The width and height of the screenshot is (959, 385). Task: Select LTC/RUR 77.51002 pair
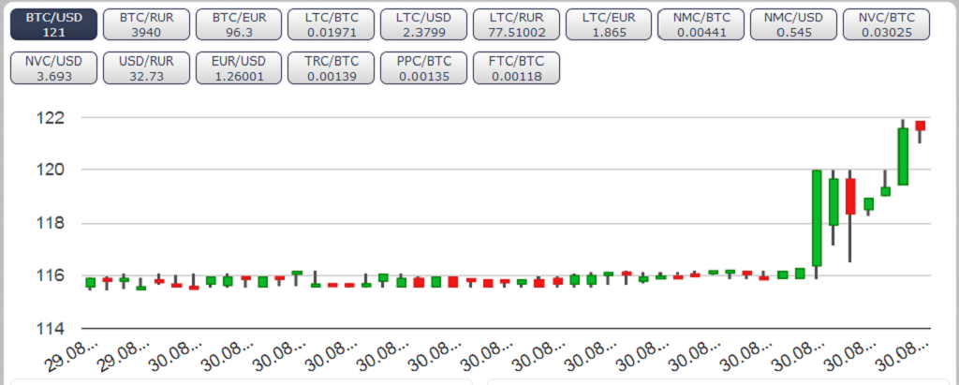(x=517, y=24)
